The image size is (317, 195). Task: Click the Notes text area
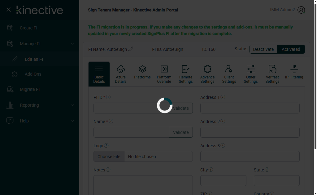point(143,185)
